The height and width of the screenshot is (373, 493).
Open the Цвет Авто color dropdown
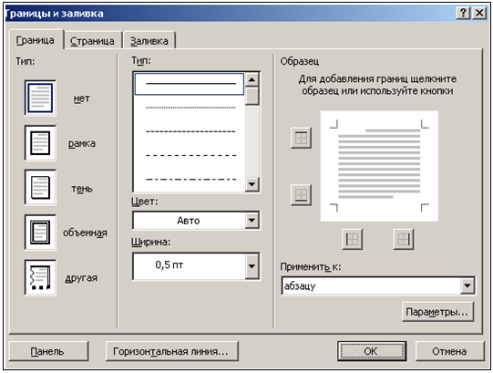252,220
